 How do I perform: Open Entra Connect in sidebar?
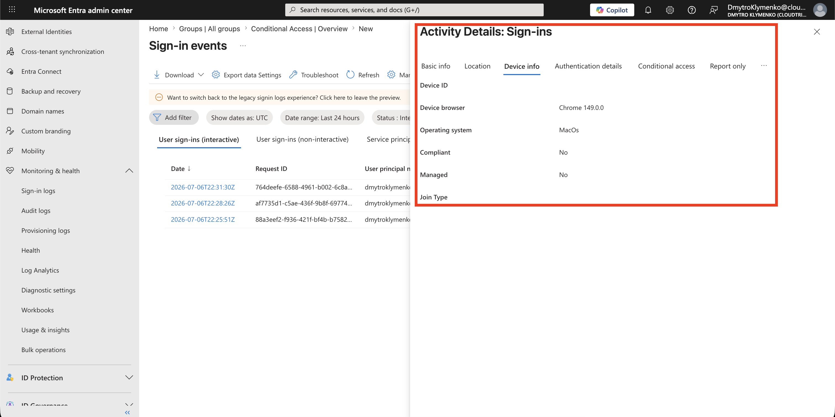click(x=41, y=71)
